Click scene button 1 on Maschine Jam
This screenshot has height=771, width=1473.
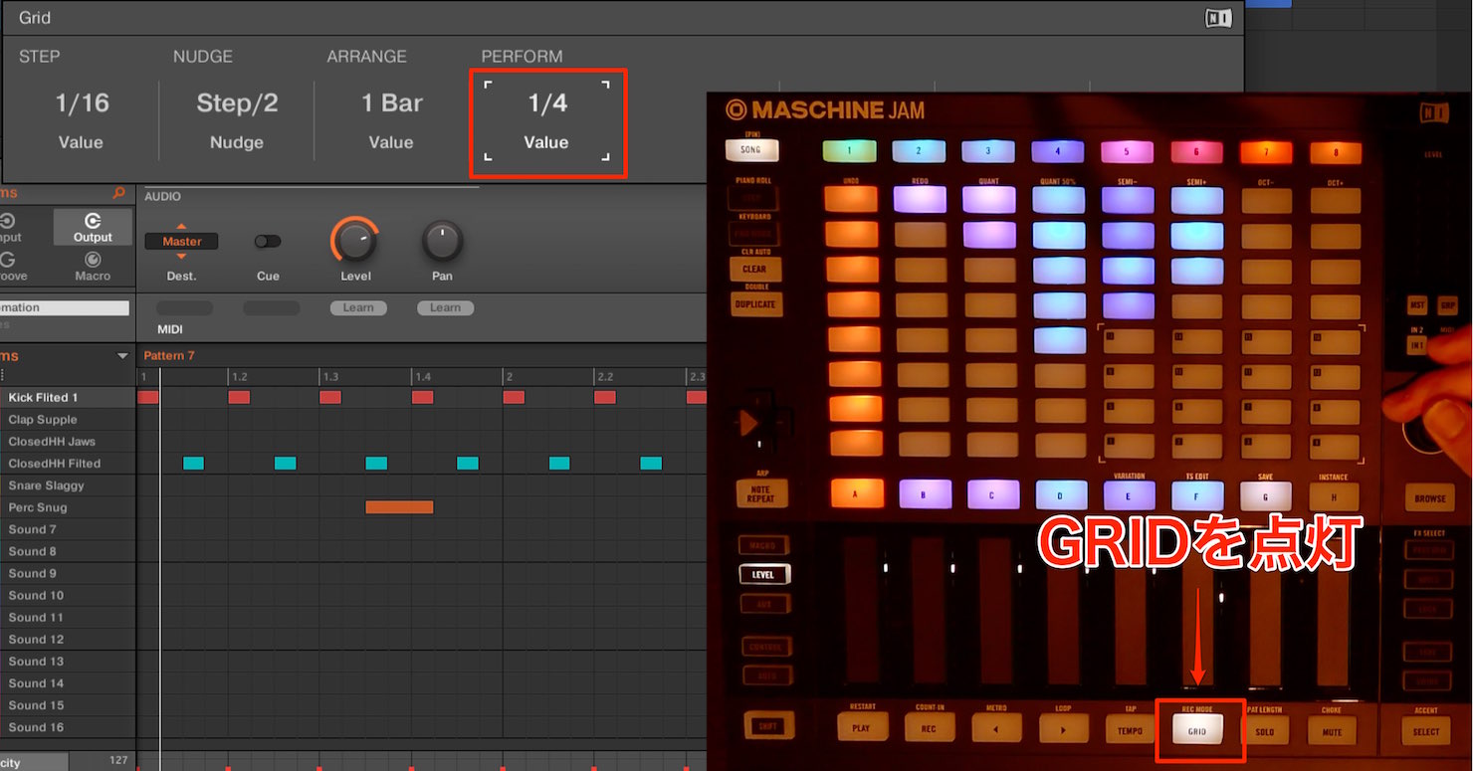point(849,151)
